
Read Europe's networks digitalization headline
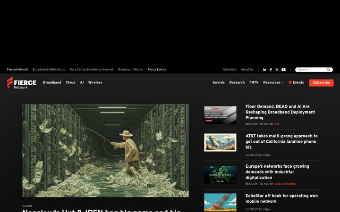pyautogui.click(x=277, y=172)
